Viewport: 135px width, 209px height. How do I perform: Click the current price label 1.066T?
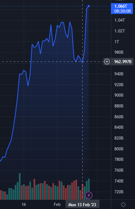click(x=121, y=6)
